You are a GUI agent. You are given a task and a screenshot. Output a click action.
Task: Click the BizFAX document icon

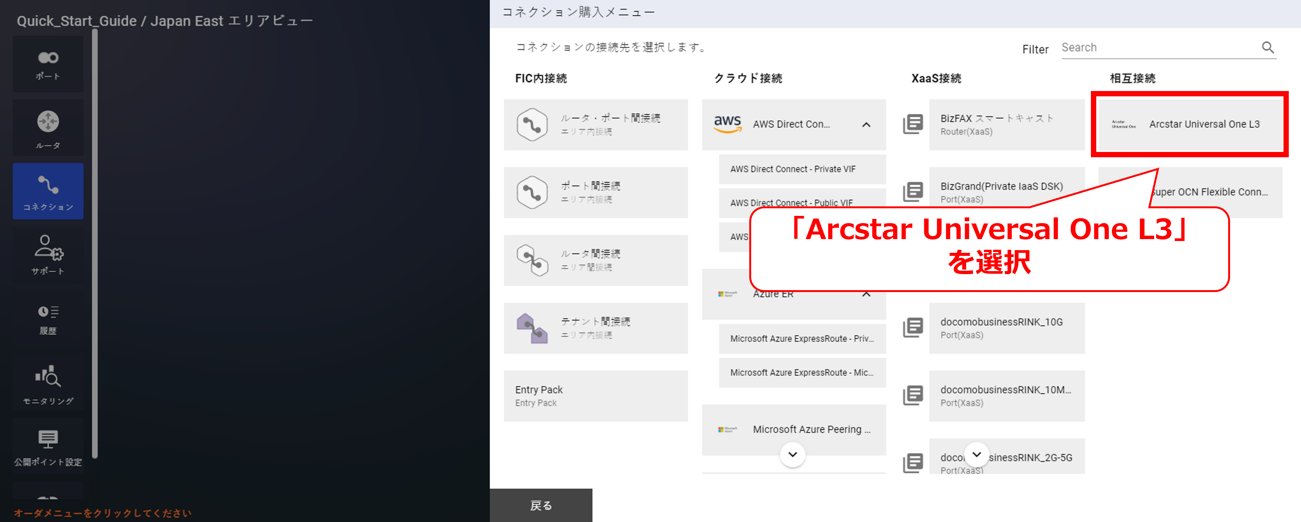pyautogui.click(x=912, y=124)
